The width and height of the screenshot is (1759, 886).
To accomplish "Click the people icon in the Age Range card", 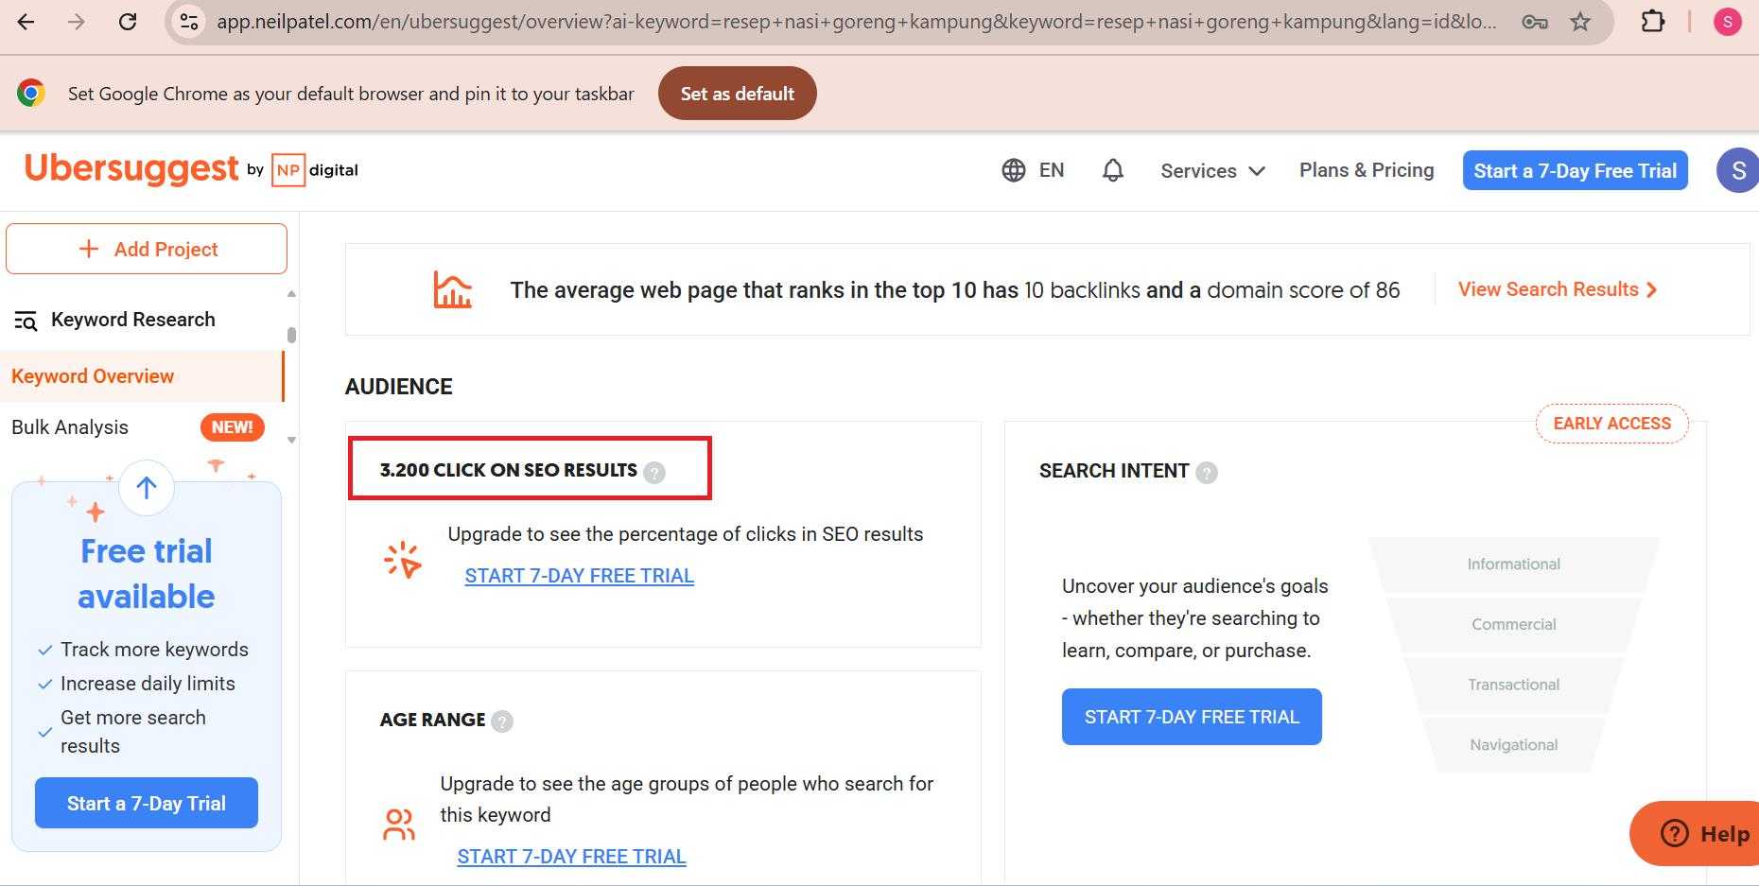I will click(x=399, y=824).
